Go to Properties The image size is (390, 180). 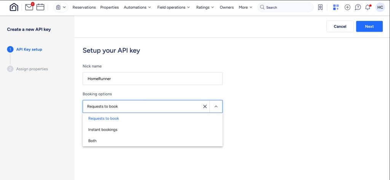click(x=109, y=8)
